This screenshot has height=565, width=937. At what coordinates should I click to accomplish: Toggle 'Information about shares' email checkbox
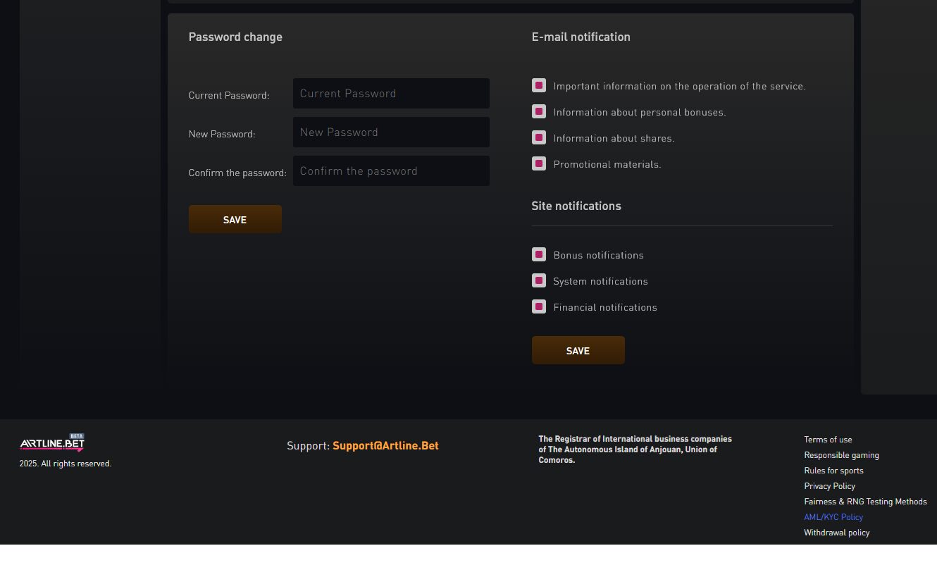[539, 138]
